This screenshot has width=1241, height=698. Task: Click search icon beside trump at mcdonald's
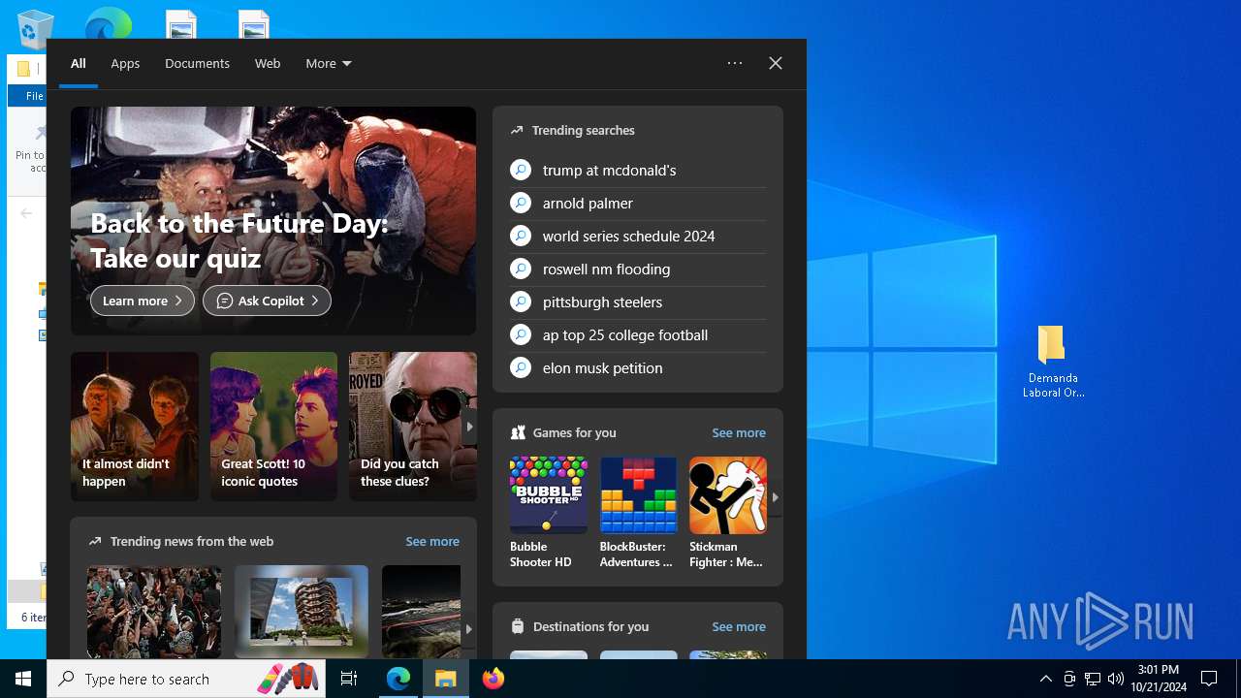[521, 170]
